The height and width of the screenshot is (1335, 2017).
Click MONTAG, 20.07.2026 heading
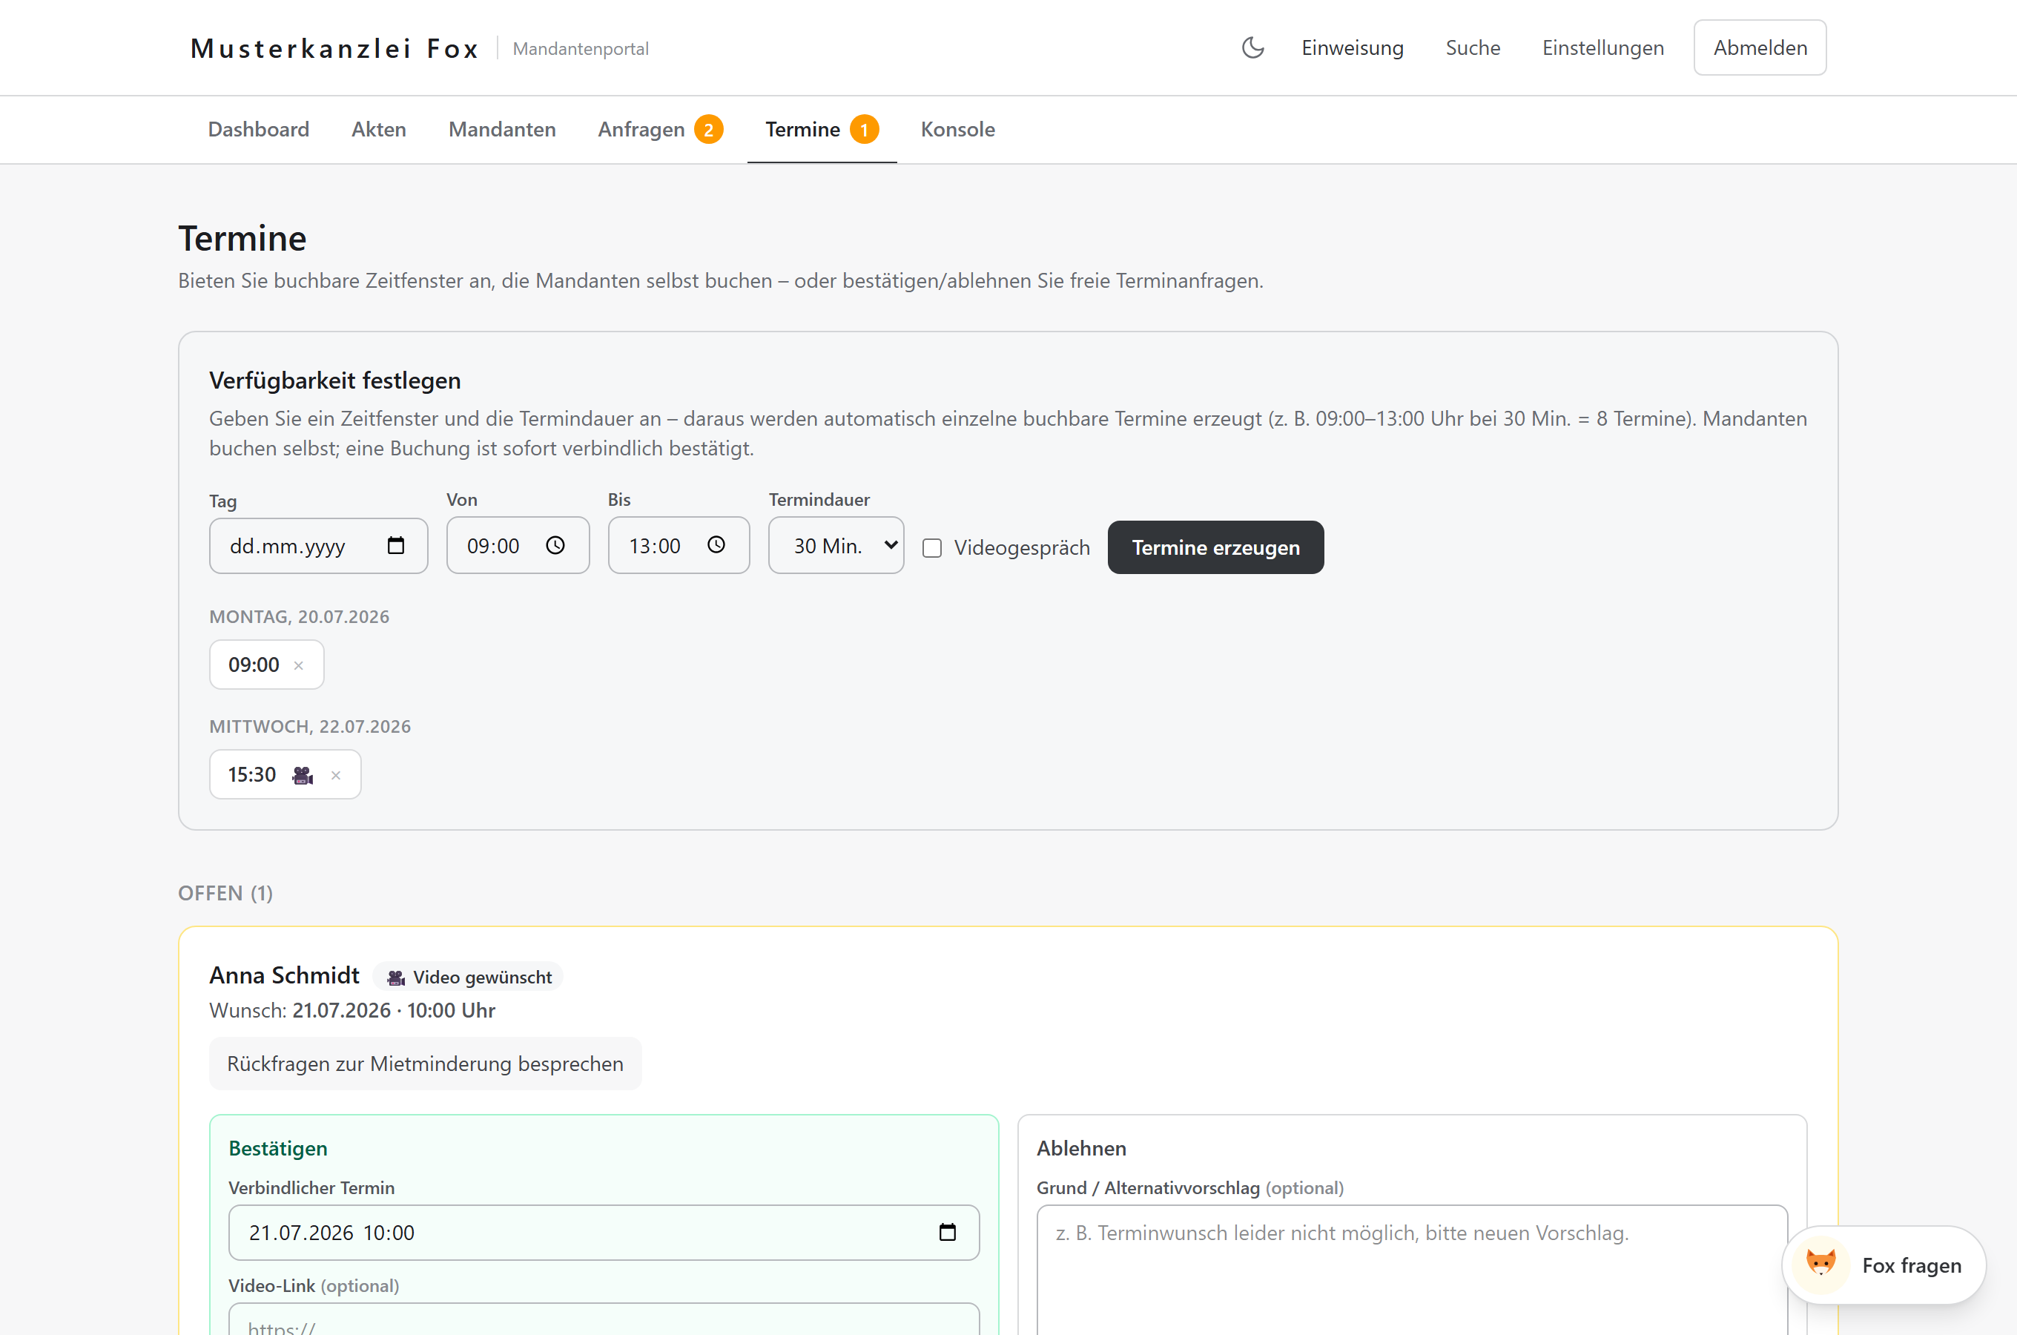pos(300,617)
